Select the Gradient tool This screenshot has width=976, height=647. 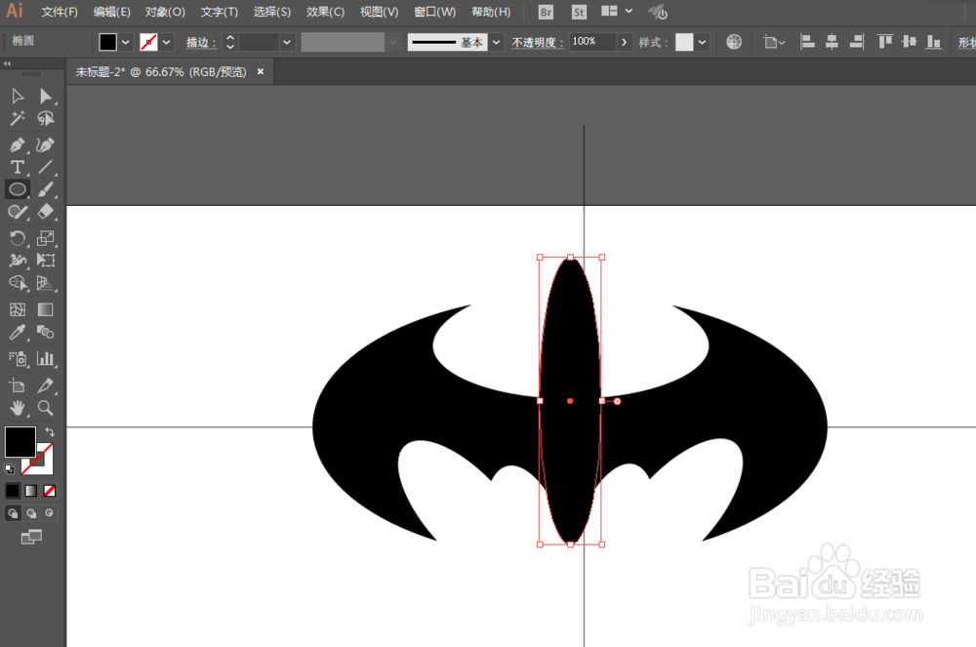point(45,310)
